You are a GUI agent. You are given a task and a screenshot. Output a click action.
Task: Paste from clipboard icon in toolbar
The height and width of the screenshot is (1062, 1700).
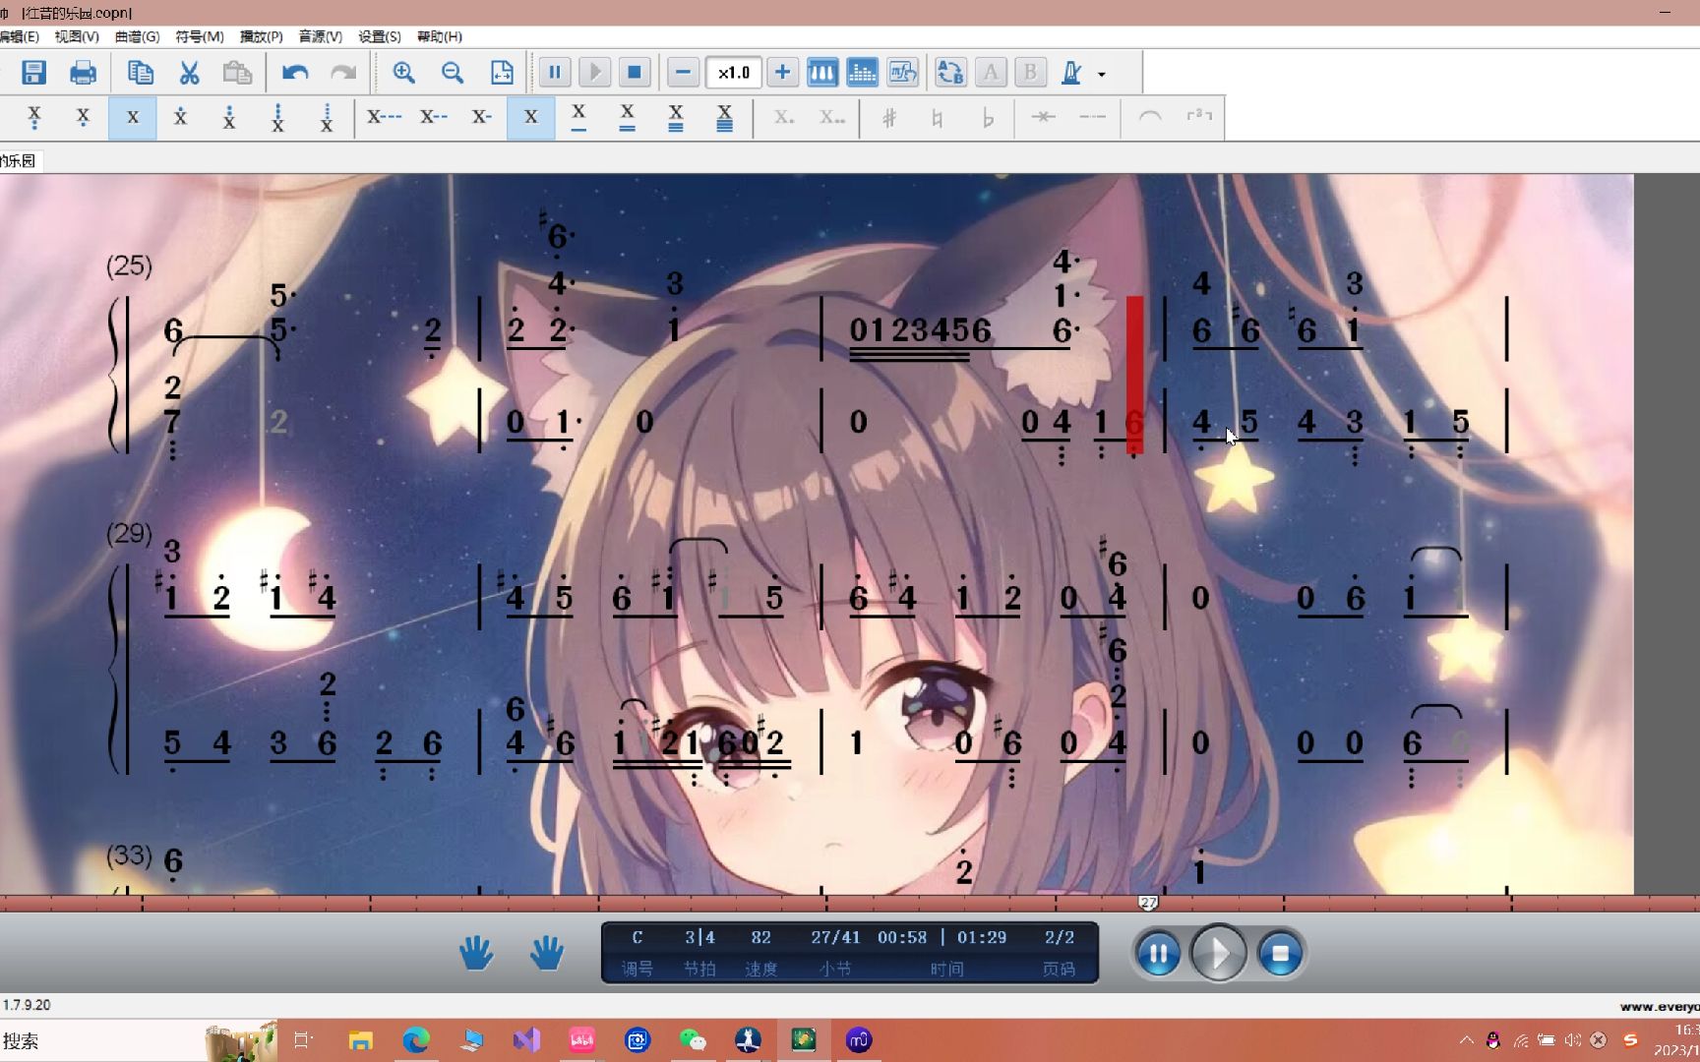pos(237,72)
